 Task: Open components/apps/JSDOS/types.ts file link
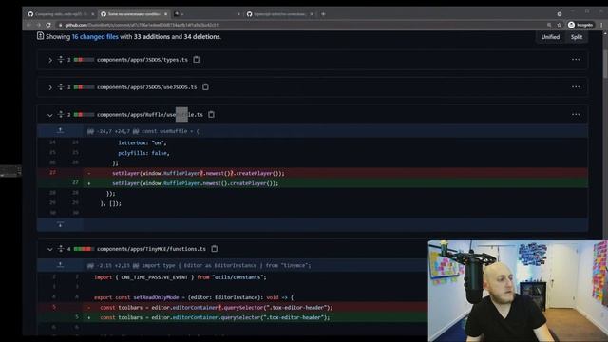[142, 60]
